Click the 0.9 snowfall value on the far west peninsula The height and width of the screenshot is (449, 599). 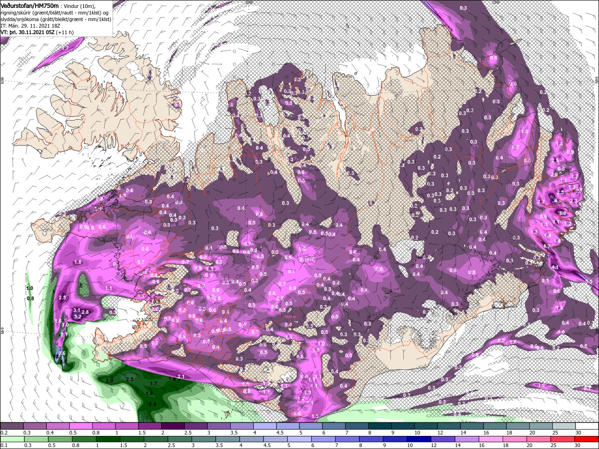(x=83, y=227)
